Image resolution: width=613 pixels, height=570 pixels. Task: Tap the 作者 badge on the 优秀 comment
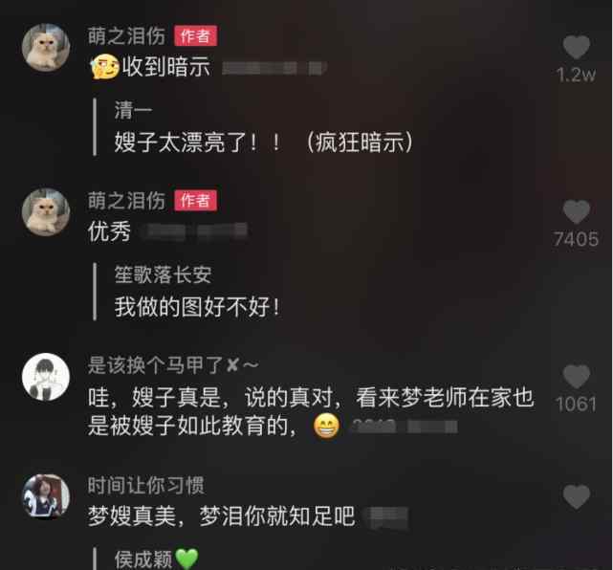coord(195,201)
